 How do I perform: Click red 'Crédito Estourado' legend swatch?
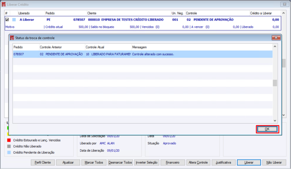click(x=9, y=140)
